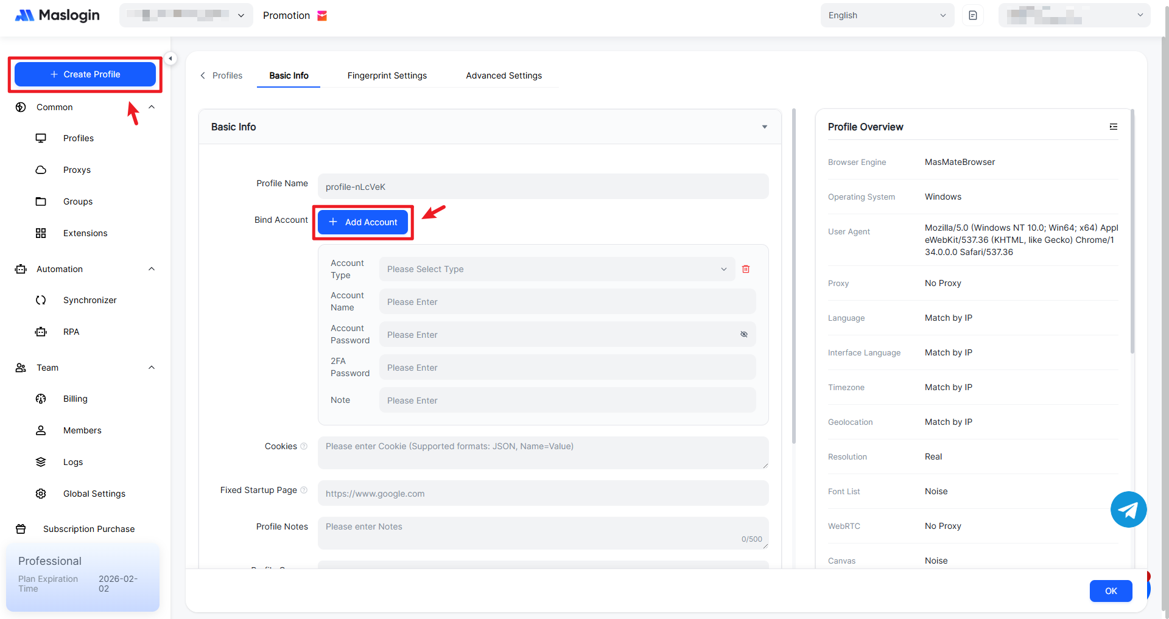1169x619 pixels.
Task: Click the Promotion gift icon
Action: (x=323, y=16)
